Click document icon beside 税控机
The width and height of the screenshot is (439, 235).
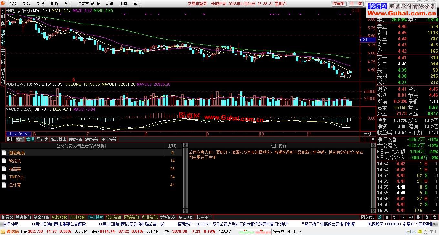point(4,161)
